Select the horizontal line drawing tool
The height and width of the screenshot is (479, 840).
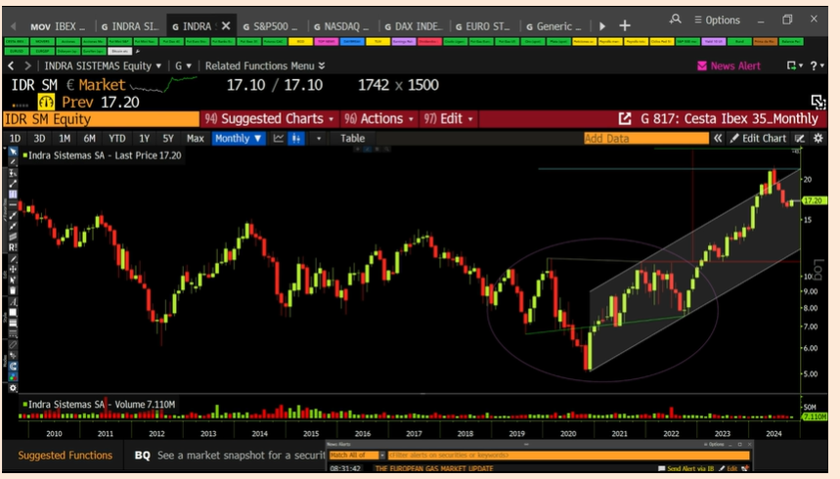[13, 204]
